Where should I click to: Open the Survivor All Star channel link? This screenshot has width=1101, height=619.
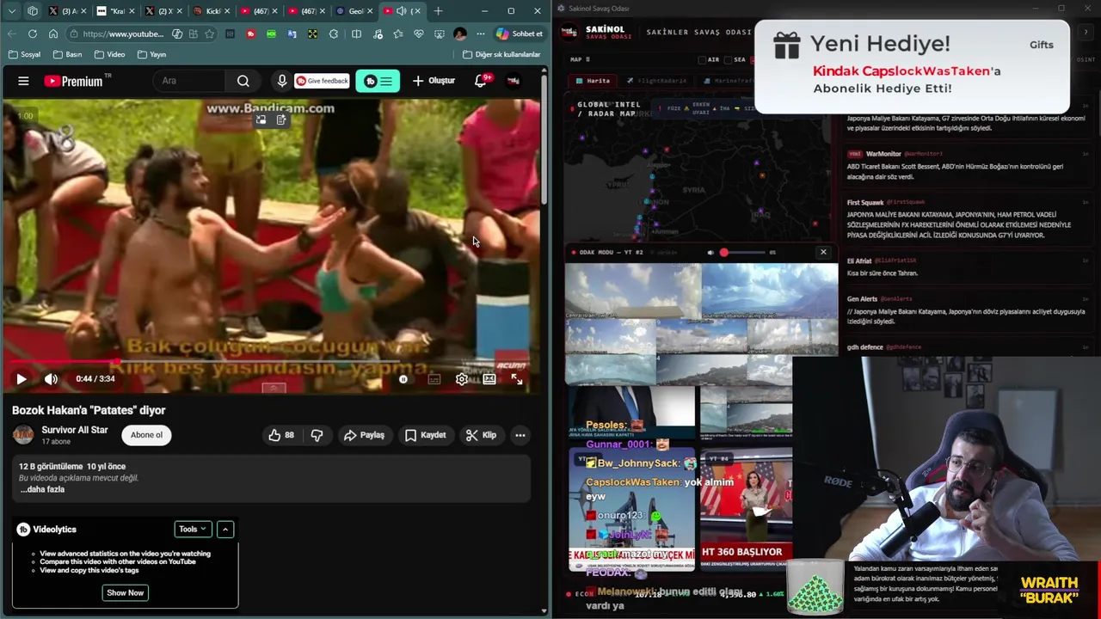[75, 430]
